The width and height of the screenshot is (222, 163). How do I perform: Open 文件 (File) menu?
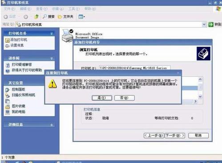click(9, 9)
